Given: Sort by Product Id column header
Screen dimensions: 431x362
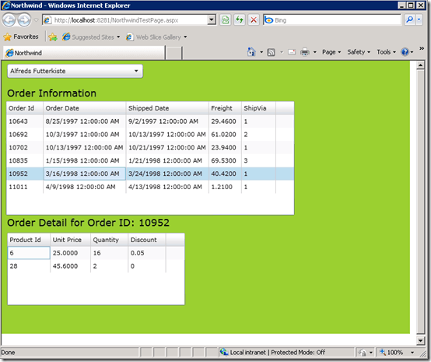Looking at the screenshot, I should (29, 240).
